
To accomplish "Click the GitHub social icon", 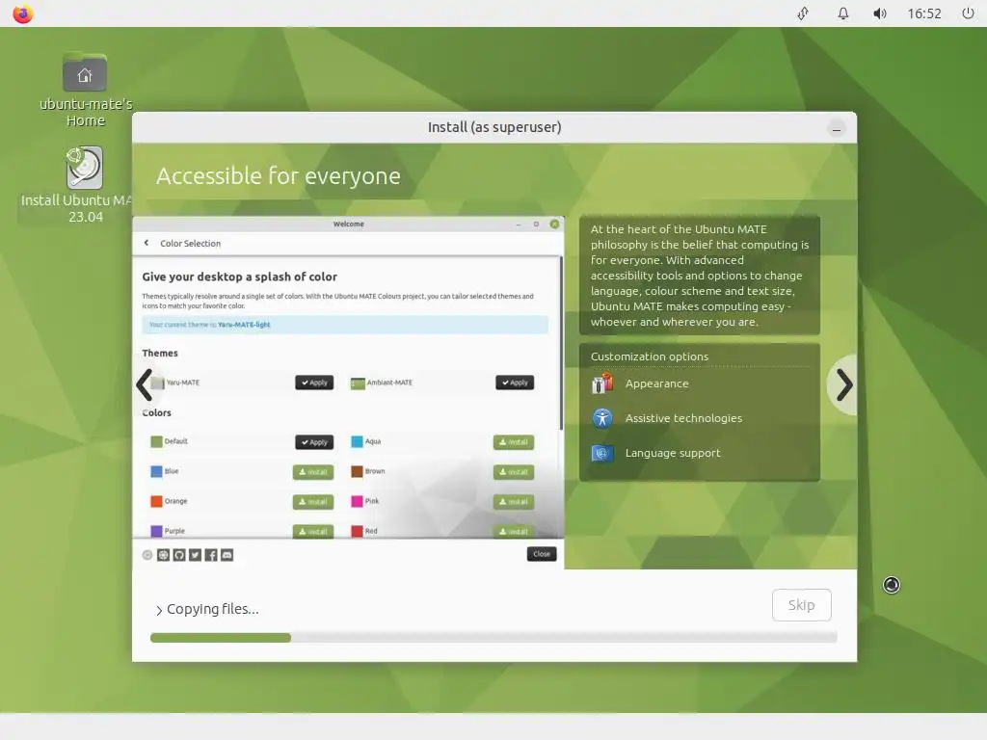I will click(x=179, y=554).
